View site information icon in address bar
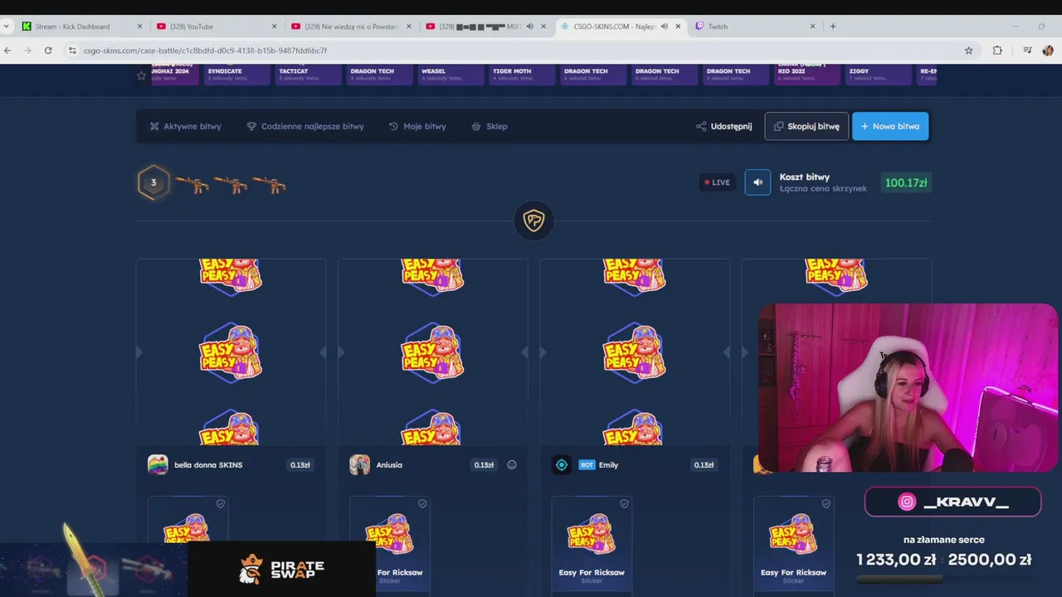1062x597 pixels. [x=72, y=51]
